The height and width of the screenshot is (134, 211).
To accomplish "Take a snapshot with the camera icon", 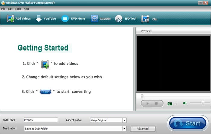I will (170, 104).
